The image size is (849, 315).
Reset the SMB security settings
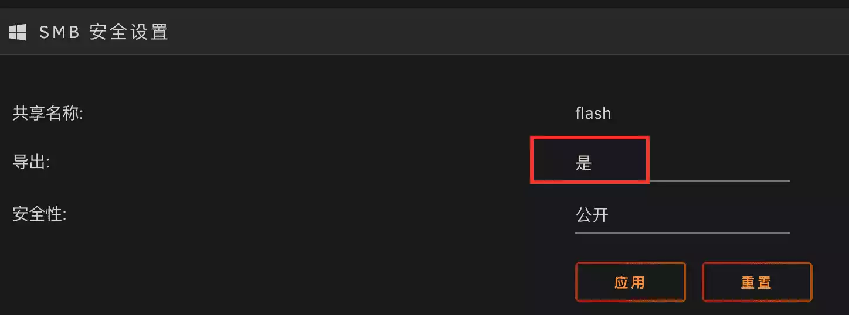coord(756,282)
